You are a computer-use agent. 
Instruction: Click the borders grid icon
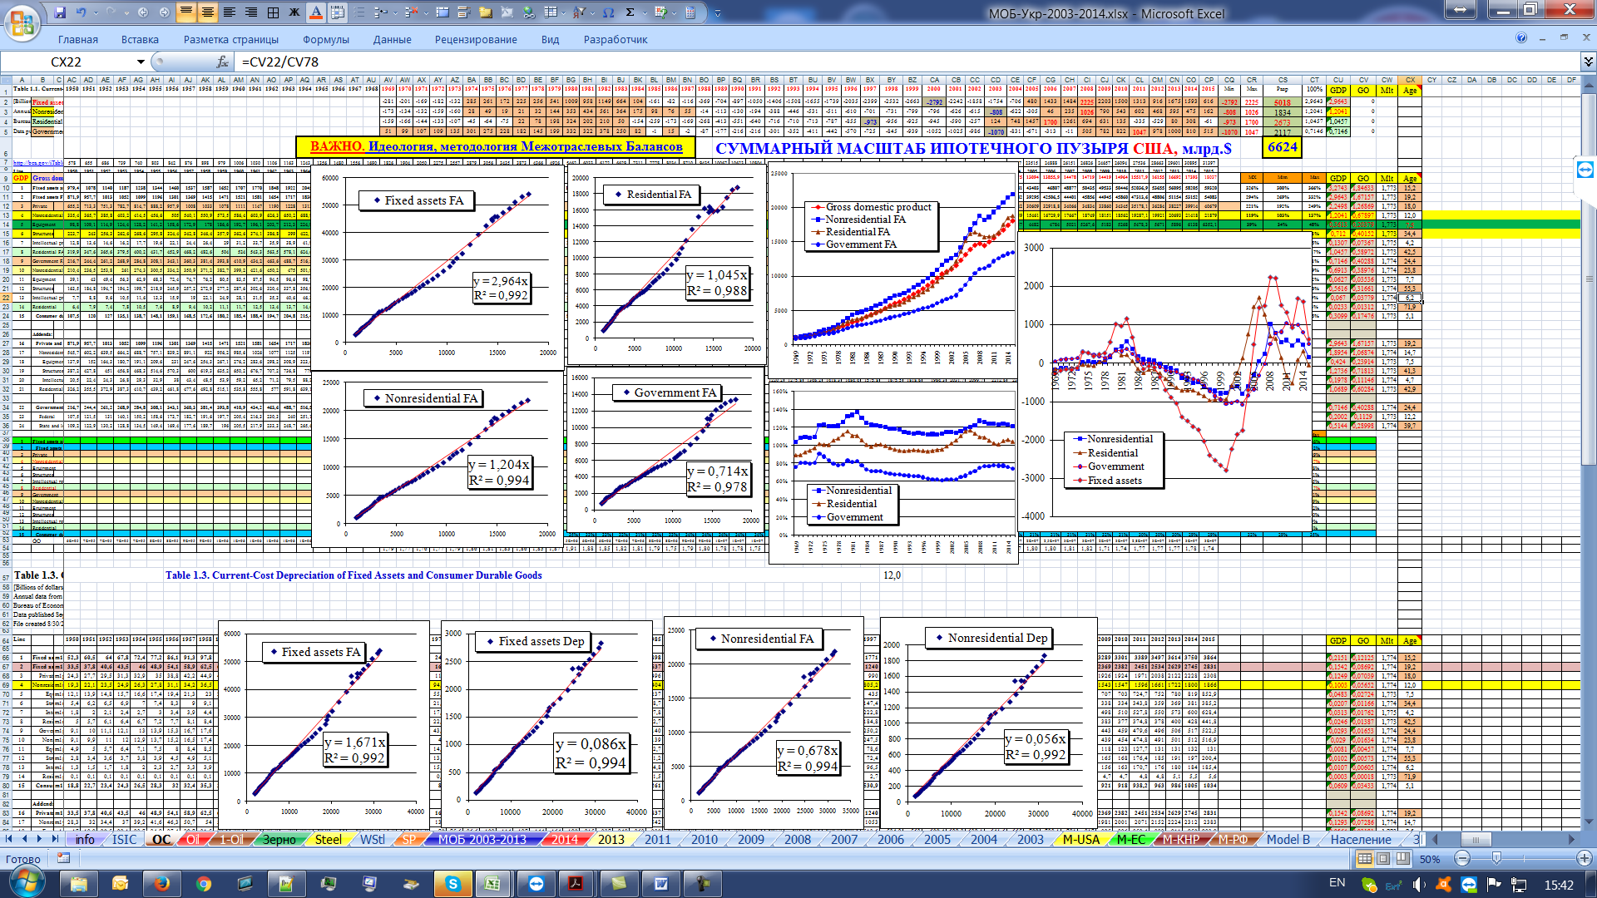pos(273,12)
